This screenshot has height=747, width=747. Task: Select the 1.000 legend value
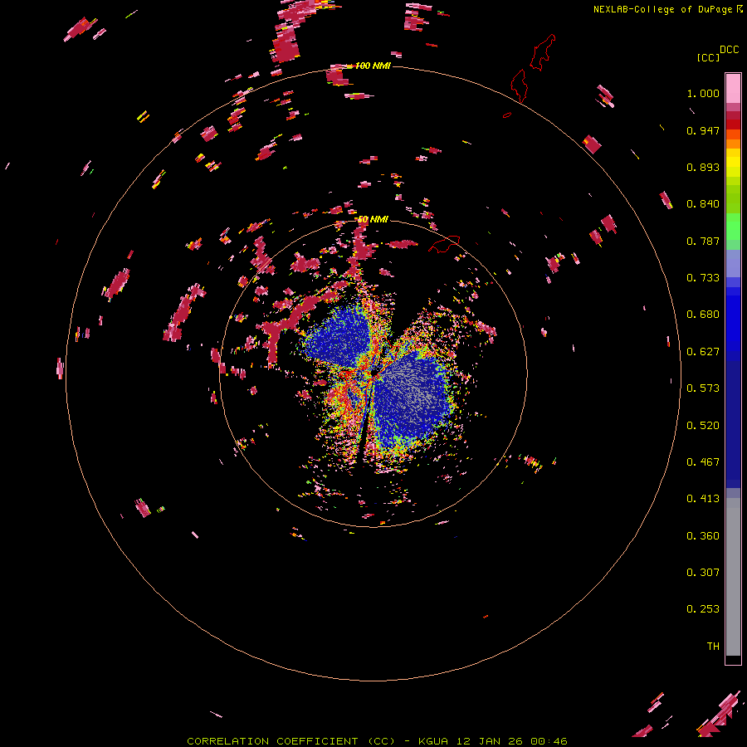(703, 94)
